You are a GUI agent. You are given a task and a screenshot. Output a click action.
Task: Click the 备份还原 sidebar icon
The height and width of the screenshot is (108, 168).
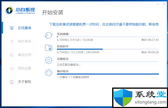pyautogui.click(x=12, y=55)
